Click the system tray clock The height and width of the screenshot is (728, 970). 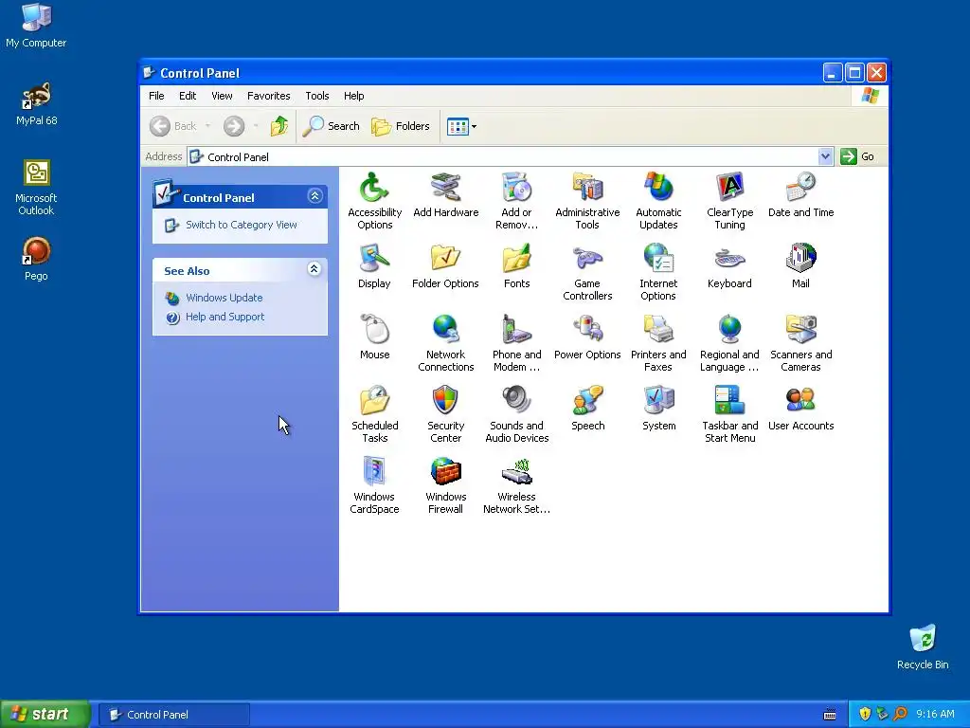pos(935,715)
